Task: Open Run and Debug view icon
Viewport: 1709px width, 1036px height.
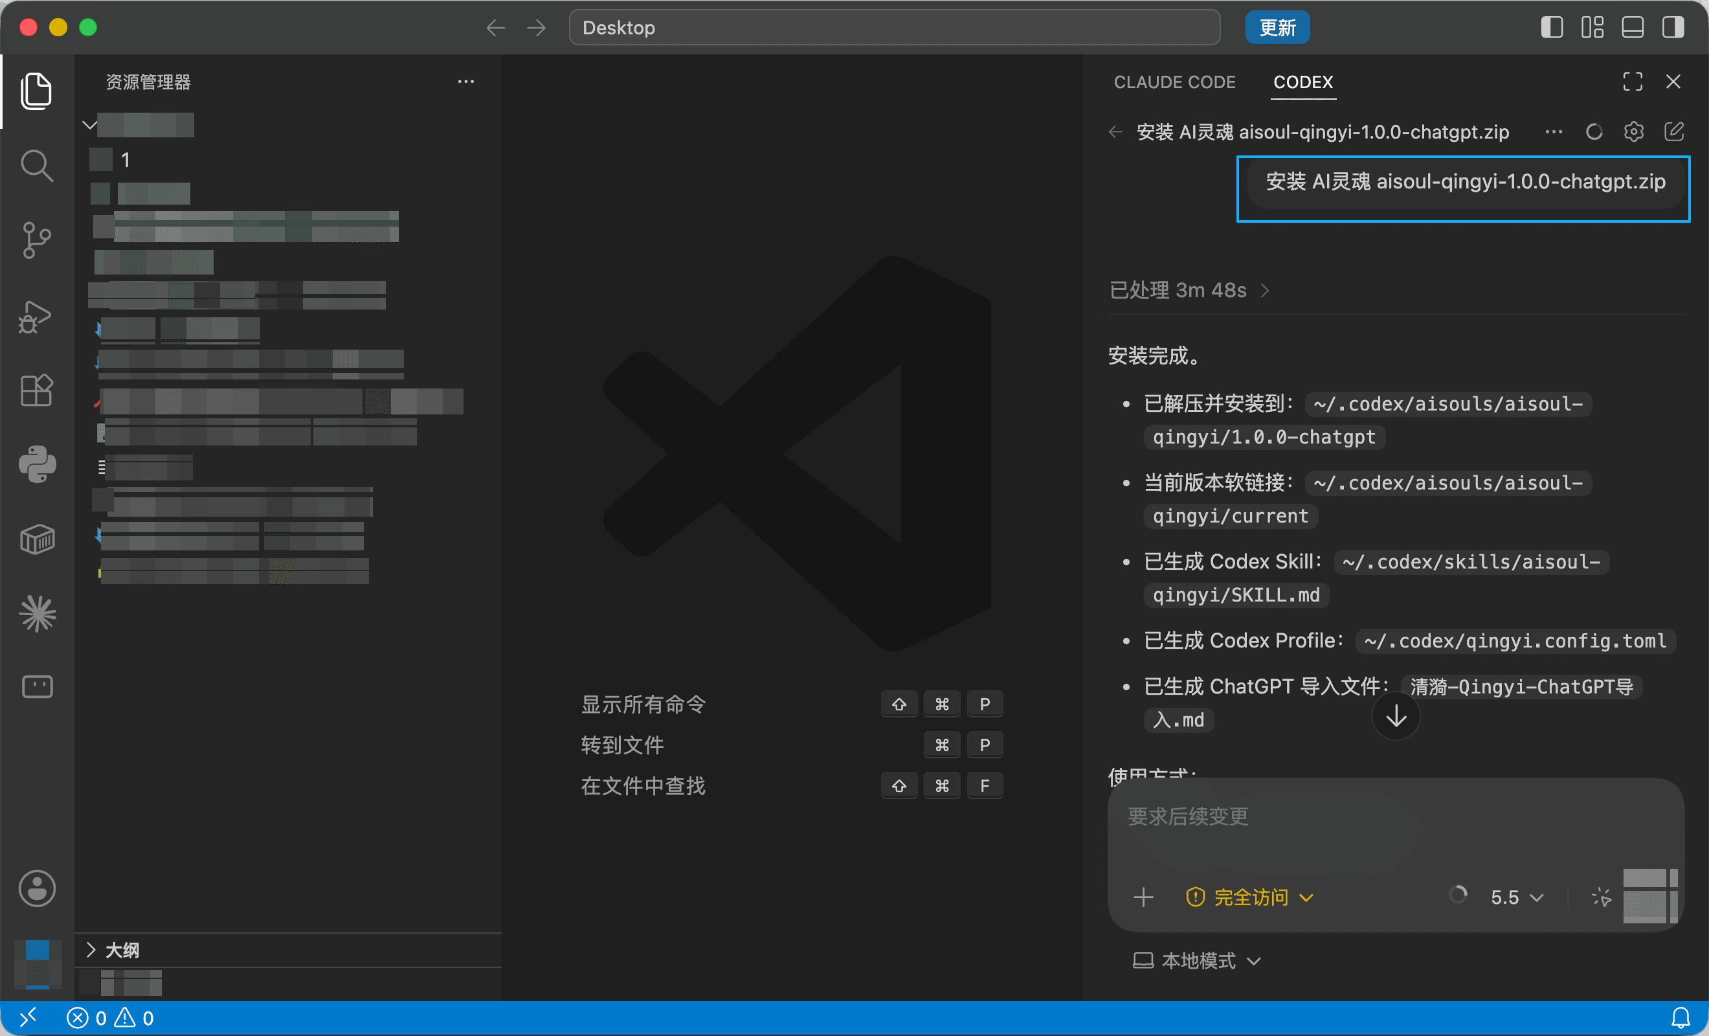Action: [x=36, y=317]
